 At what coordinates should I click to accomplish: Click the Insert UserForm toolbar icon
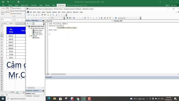point(70,18)
